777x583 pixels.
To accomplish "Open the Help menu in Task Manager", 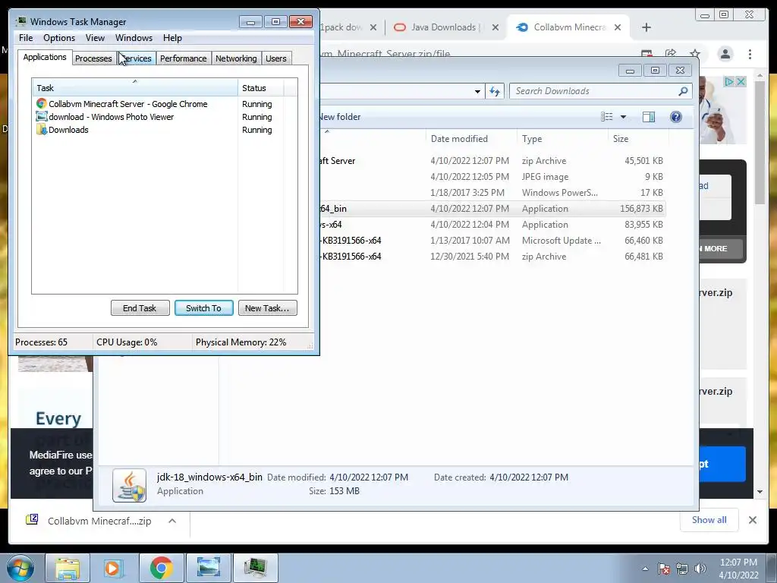I will pos(172,38).
